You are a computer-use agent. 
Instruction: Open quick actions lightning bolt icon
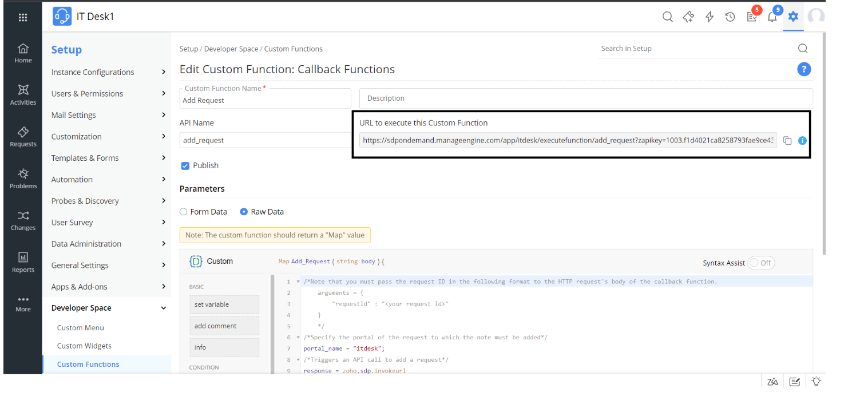pos(710,17)
